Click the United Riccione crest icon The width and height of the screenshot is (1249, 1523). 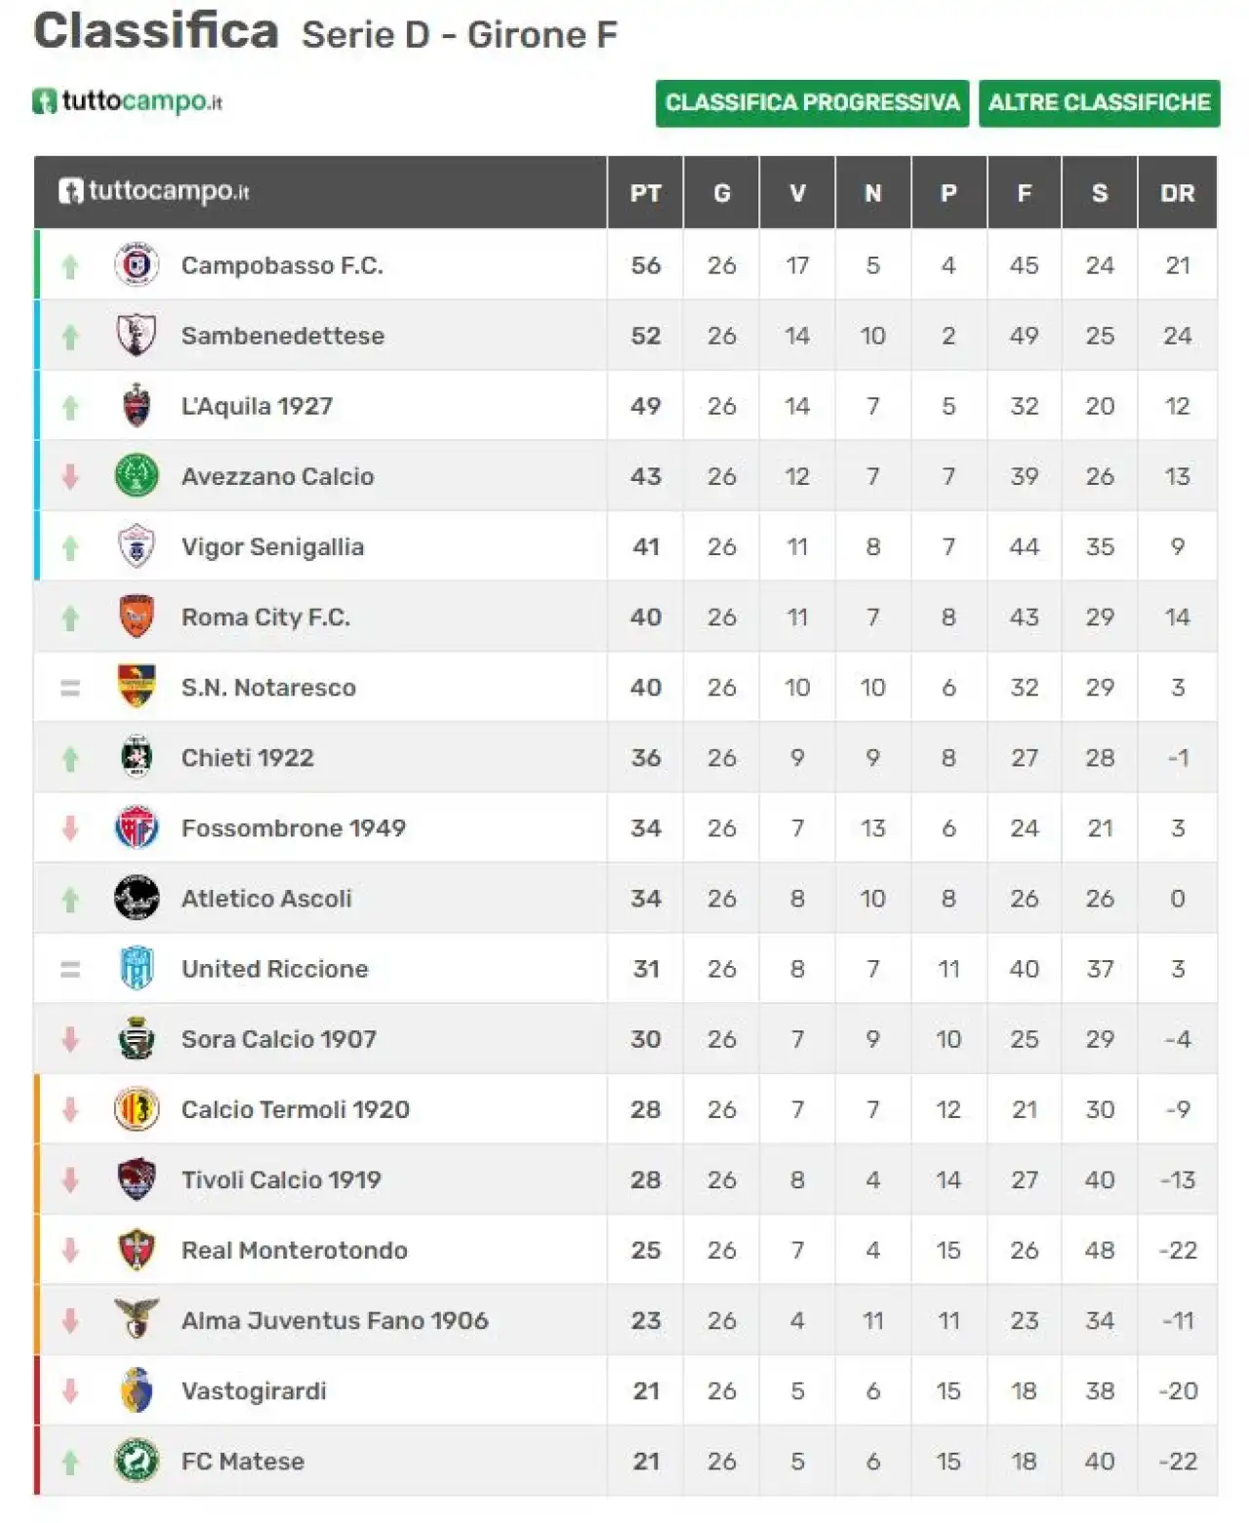coord(137,968)
